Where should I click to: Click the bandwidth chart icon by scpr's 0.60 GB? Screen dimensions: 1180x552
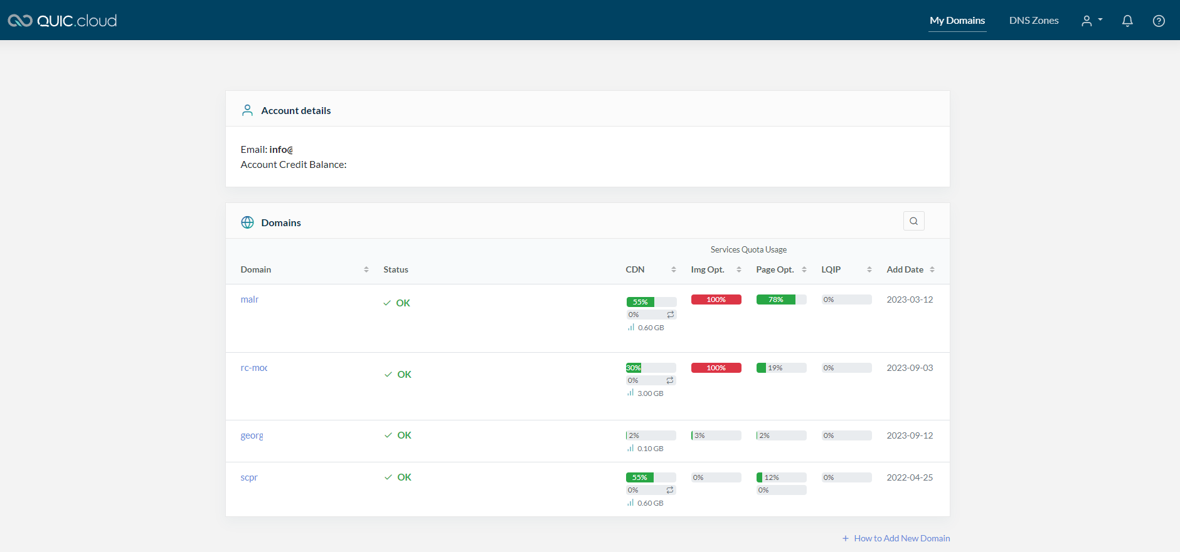[x=630, y=503]
